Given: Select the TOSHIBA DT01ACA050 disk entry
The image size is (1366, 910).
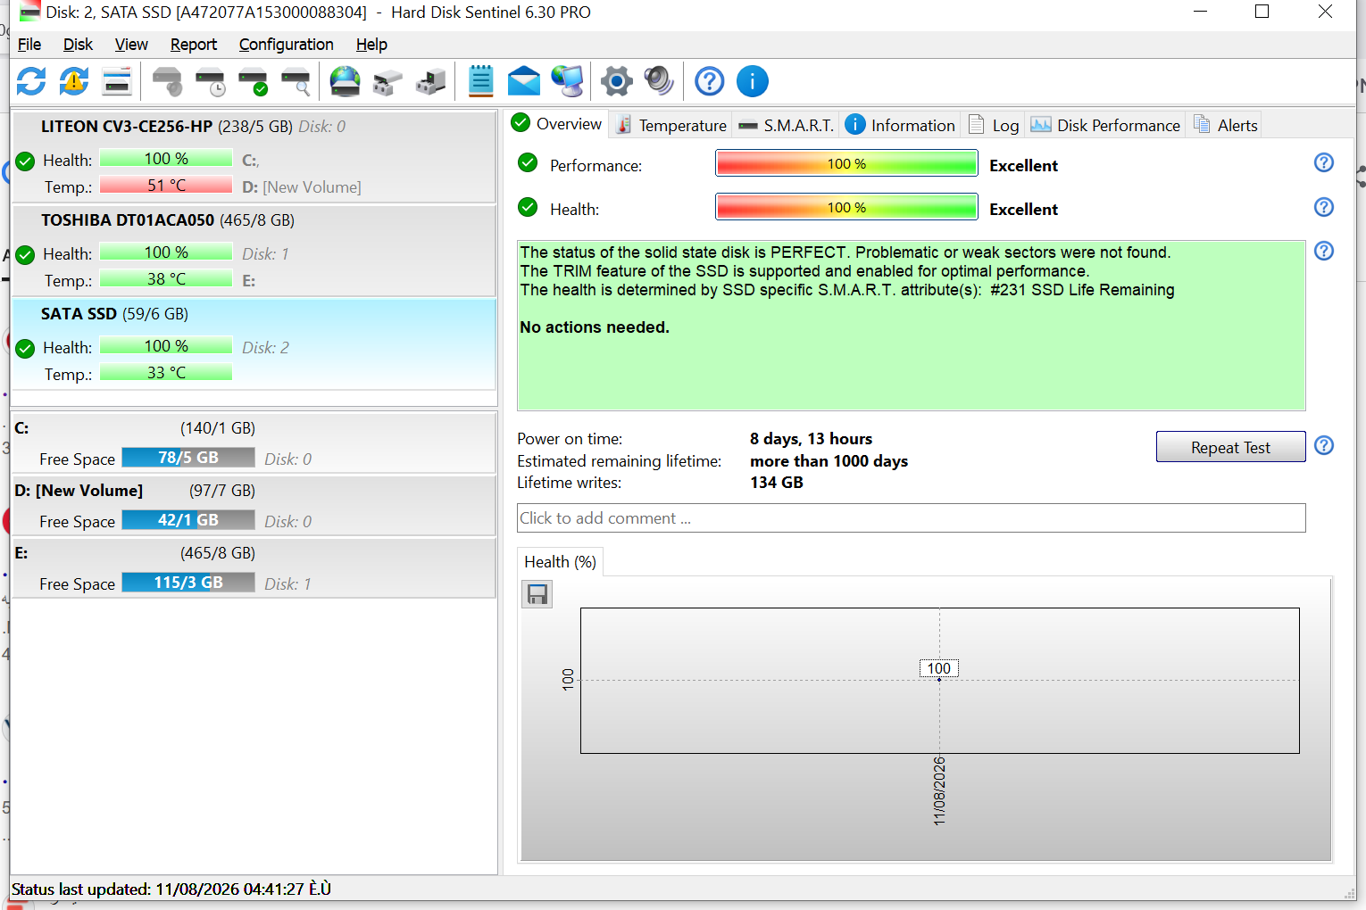Looking at the screenshot, I should point(254,251).
